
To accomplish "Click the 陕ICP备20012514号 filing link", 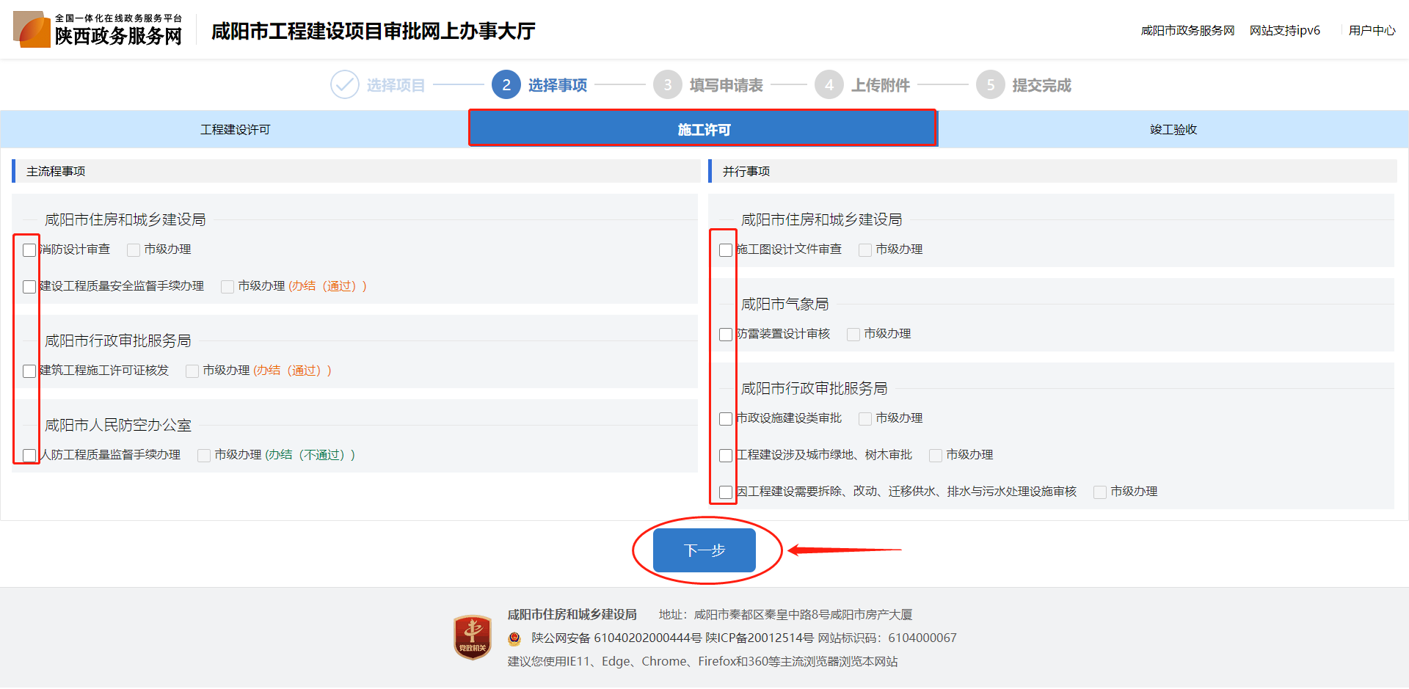I will pos(759,638).
